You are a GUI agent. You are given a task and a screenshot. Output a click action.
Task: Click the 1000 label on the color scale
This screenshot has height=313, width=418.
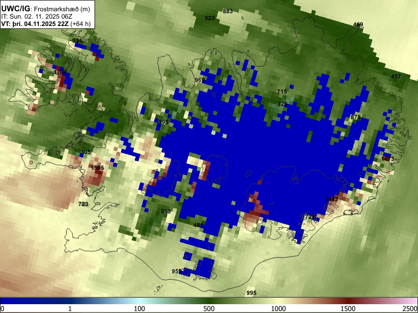tap(278, 309)
